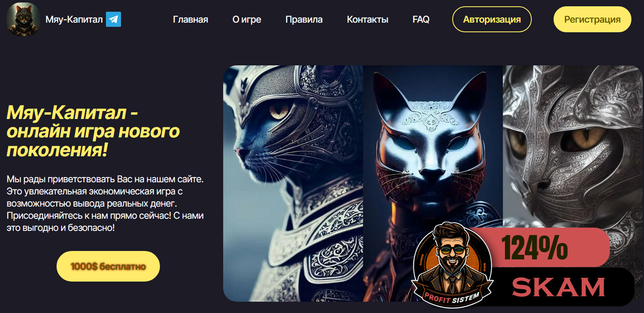Click the cat avatar logo in the header

tap(23, 19)
